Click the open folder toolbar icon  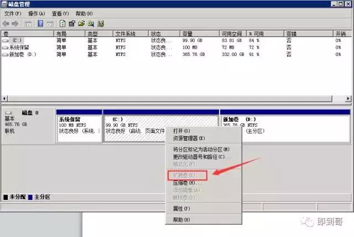(x=81, y=23)
